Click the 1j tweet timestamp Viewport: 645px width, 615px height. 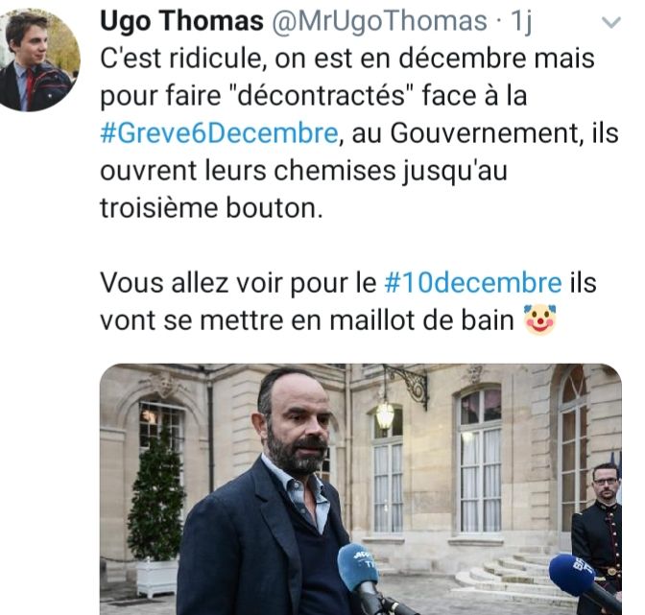[521, 21]
